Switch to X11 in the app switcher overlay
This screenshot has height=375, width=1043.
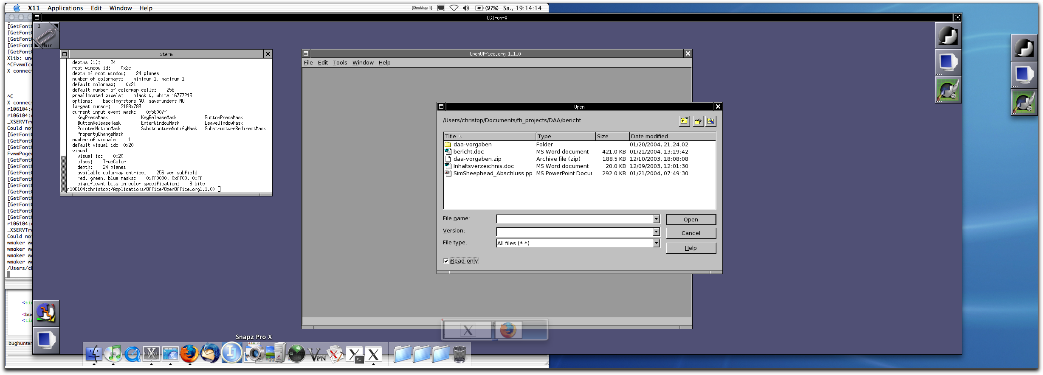pos(468,330)
